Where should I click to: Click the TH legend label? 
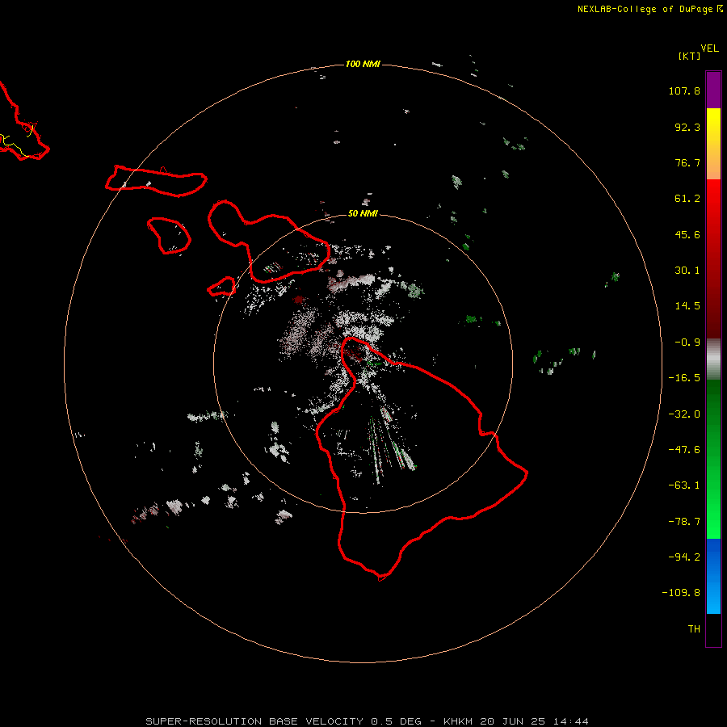point(694,628)
